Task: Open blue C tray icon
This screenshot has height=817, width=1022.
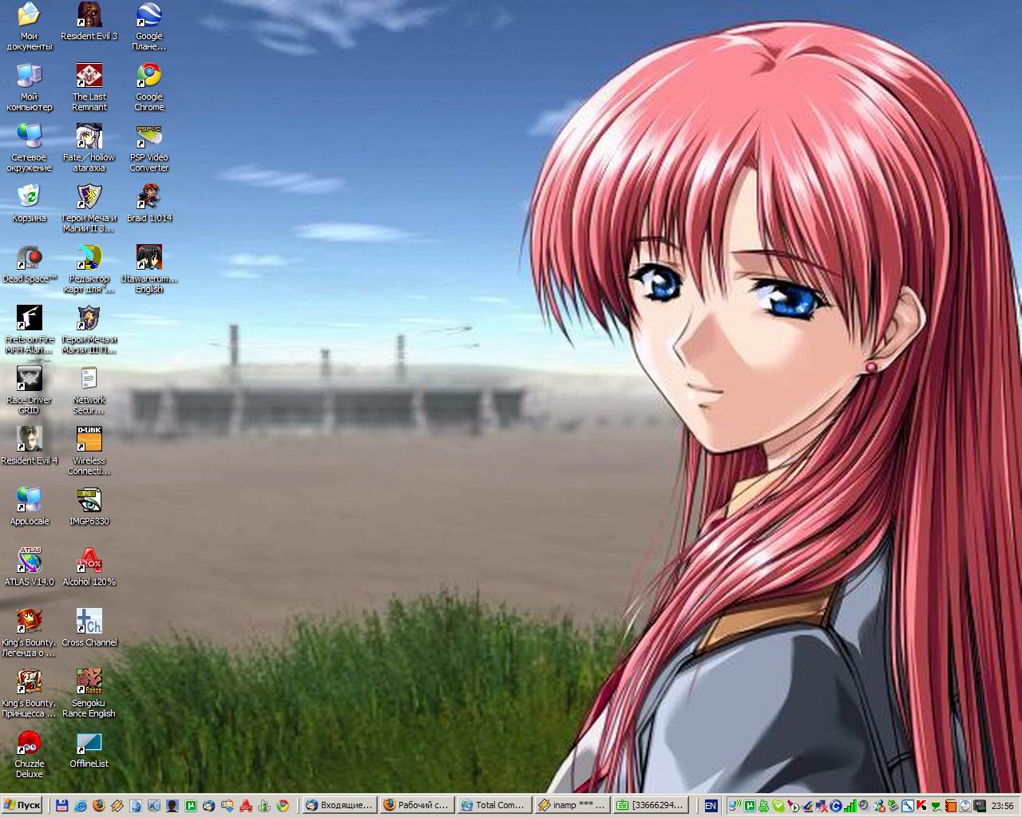Action: coord(835,806)
